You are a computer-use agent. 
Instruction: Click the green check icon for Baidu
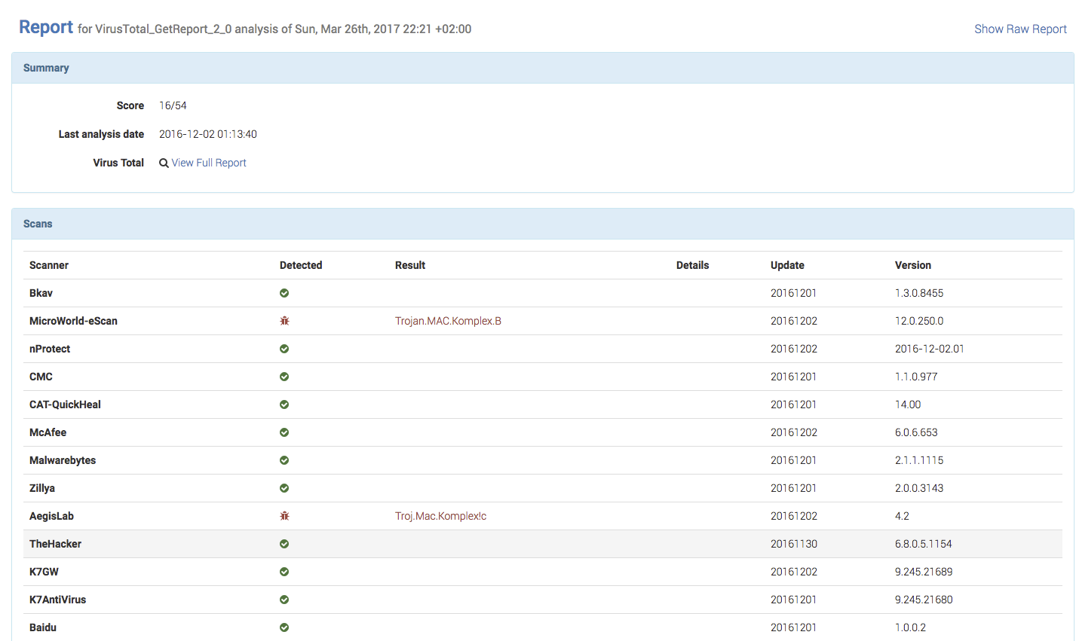(x=284, y=627)
